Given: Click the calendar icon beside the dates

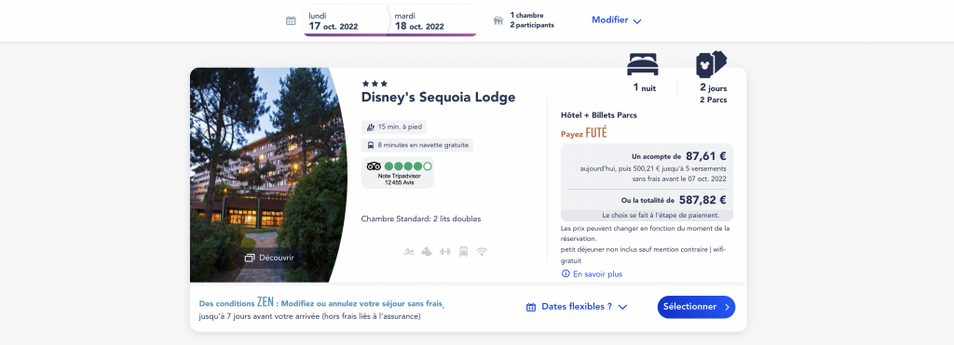Looking at the screenshot, I should point(291,20).
